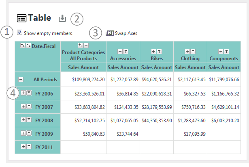
Task: Click the Show empty members label
Action: click(x=48, y=33)
